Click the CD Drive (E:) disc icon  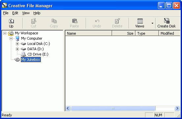[23, 54]
